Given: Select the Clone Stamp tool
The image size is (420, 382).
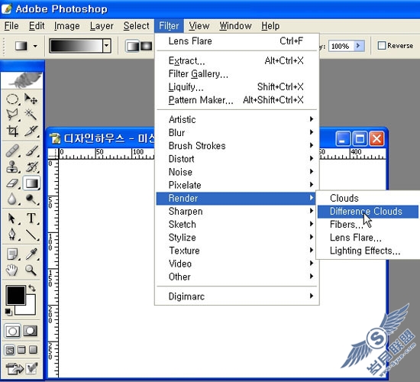Looking at the screenshot, I should pyautogui.click(x=12, y=167).
